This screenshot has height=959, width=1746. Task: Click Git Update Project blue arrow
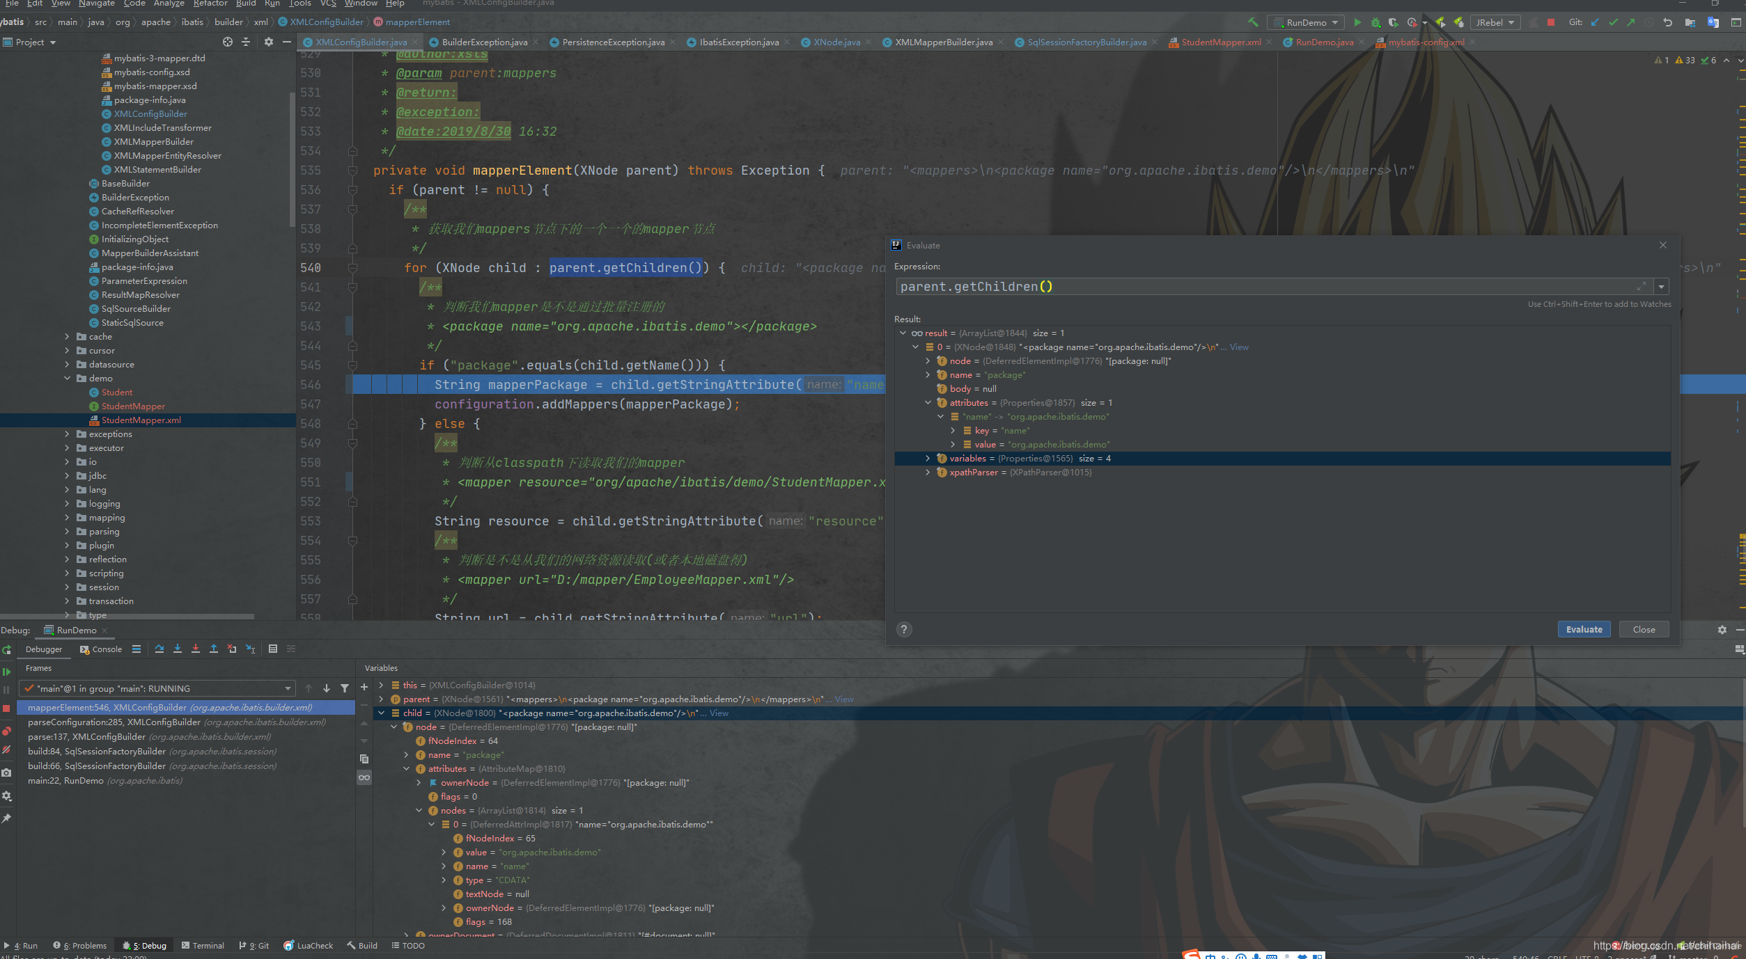1596,22
